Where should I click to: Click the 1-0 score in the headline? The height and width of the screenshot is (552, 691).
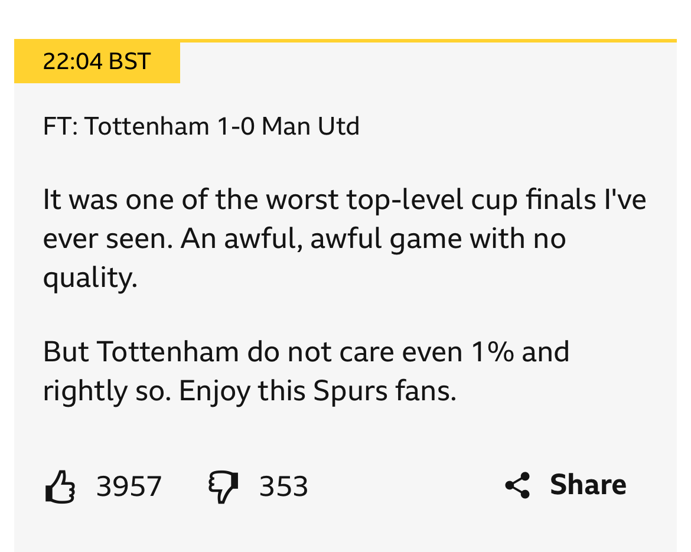click(x=236, y=126)
